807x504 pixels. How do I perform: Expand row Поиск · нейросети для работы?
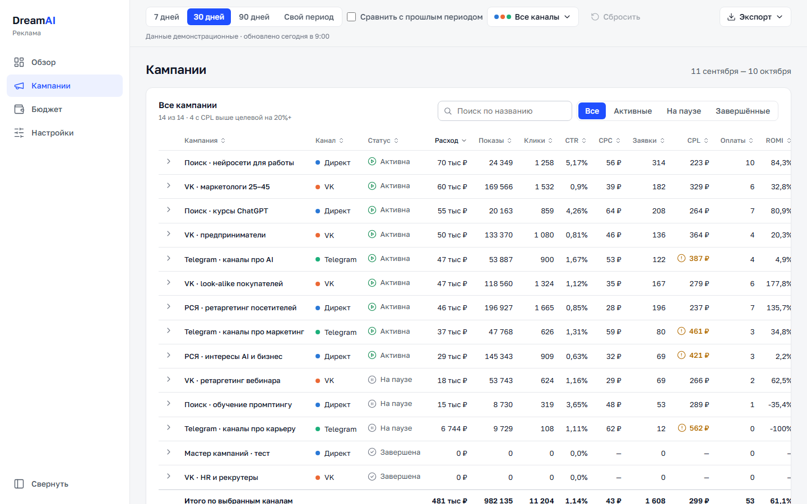click(x=168, y=161)
